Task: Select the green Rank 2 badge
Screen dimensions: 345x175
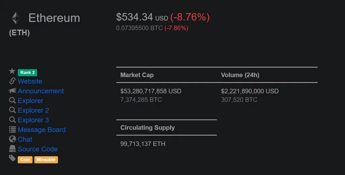Action: pos(28,72)
